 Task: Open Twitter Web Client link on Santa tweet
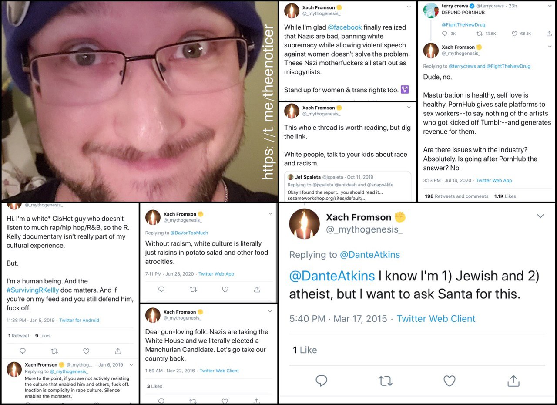436,319
